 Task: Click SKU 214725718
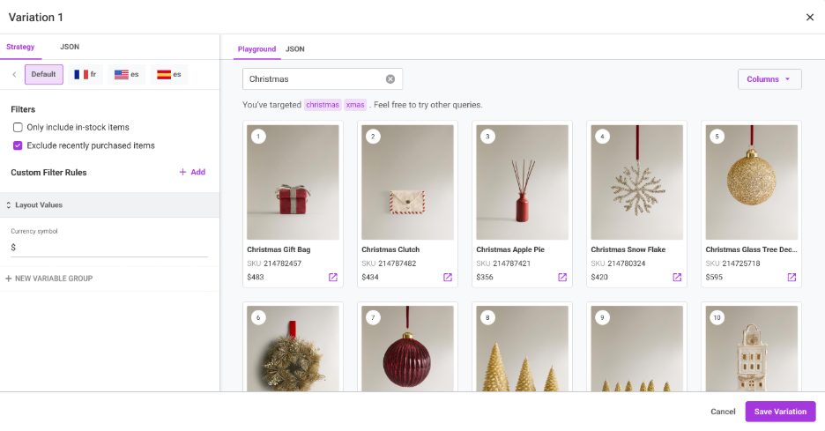(733, 264)
